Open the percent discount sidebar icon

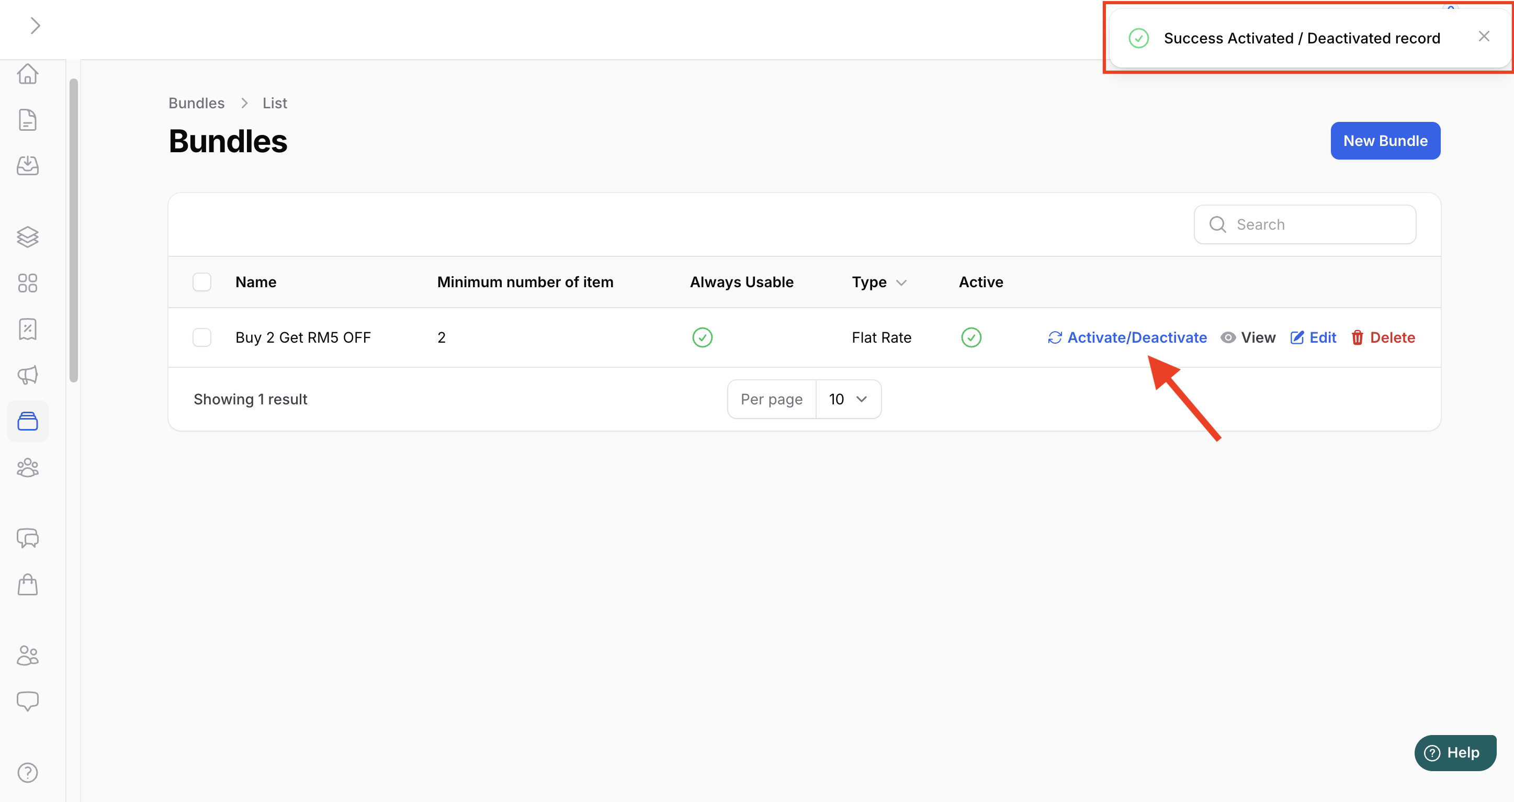(28, 329)
